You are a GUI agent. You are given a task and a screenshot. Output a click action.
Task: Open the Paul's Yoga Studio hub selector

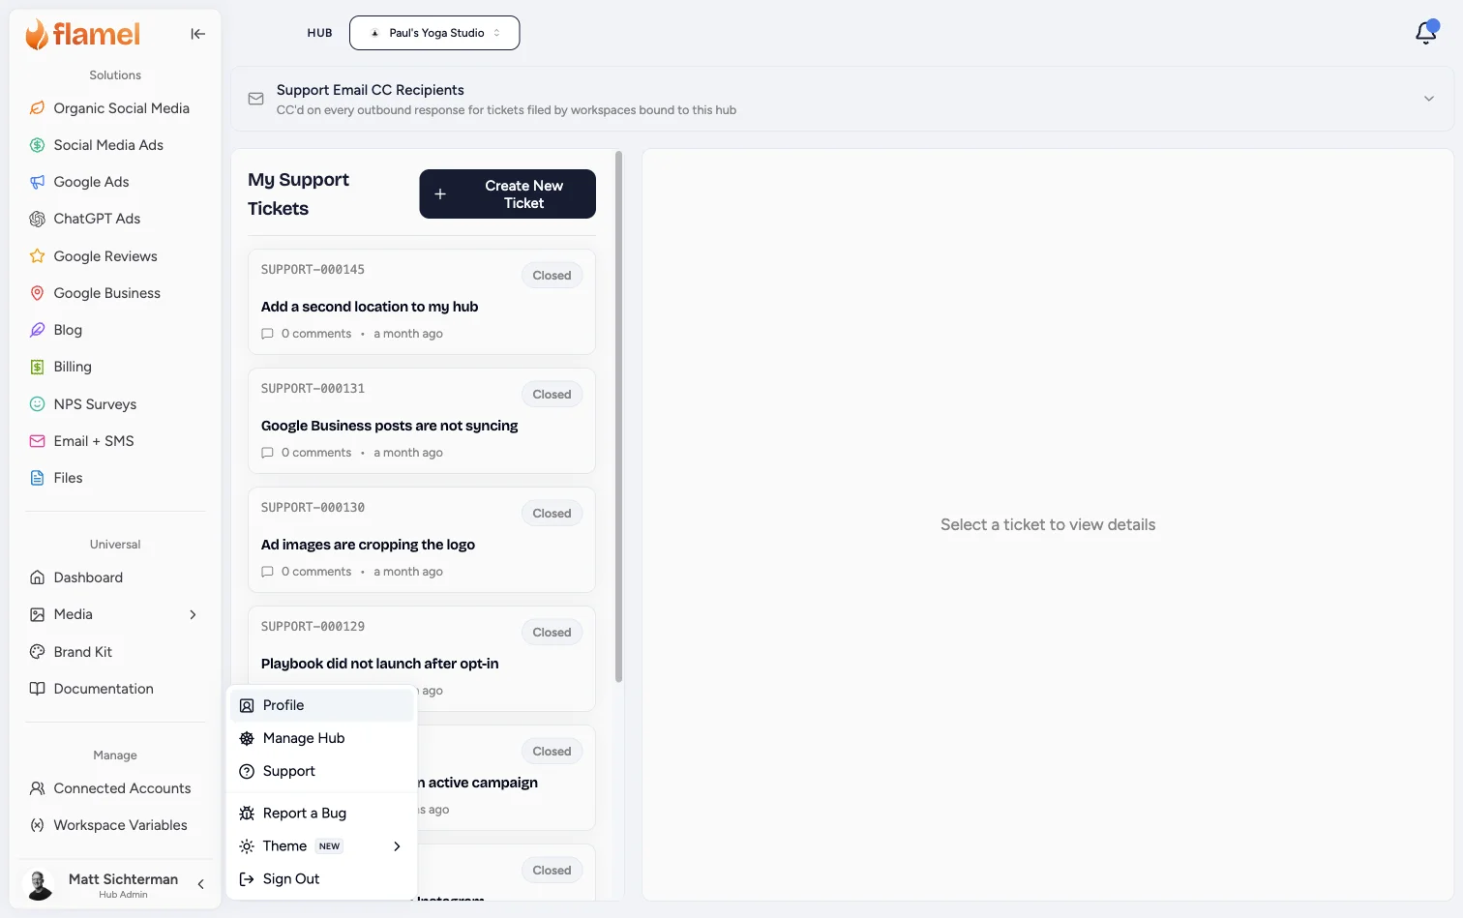[434, 33]
